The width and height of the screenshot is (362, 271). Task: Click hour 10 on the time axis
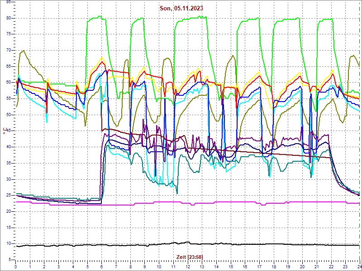(159, 267)
